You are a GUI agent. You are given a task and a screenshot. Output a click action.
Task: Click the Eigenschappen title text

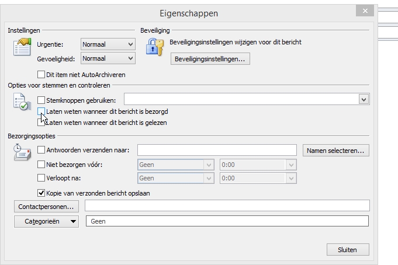(x=189, y=13)
